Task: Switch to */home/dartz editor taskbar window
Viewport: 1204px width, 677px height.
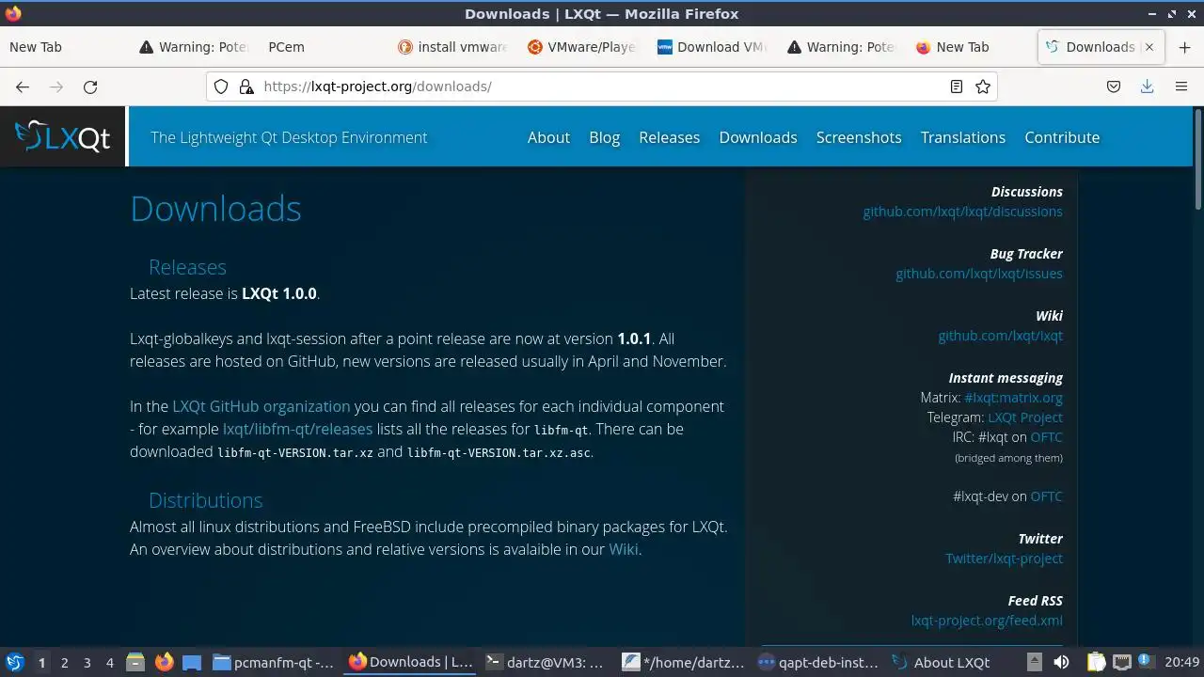Action: pyautogui.click(x=684, y=662)
